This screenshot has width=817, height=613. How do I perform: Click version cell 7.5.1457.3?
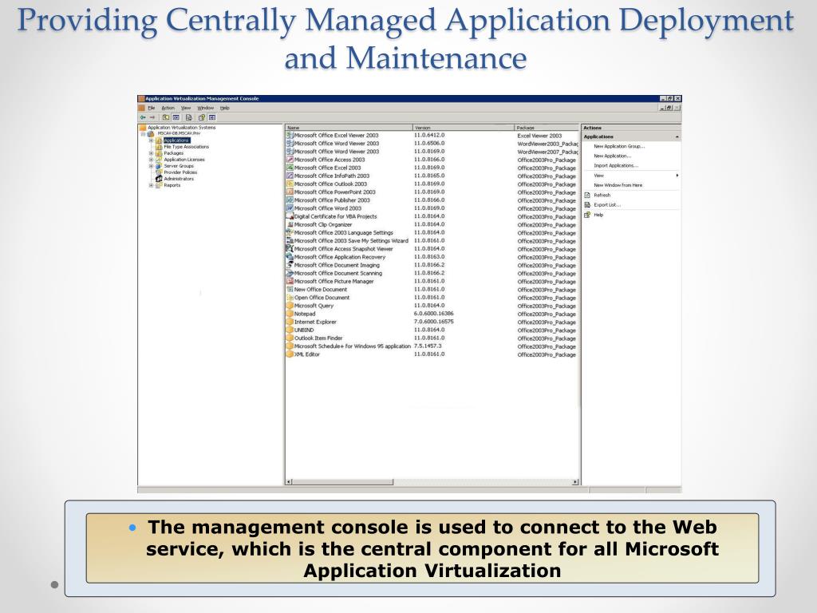click(428, 346)
